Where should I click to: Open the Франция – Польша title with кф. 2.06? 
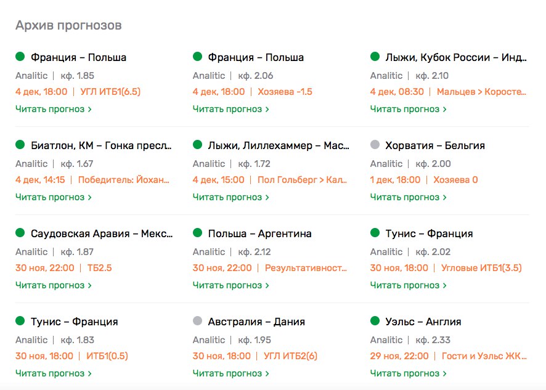click(x=256, y=57)
